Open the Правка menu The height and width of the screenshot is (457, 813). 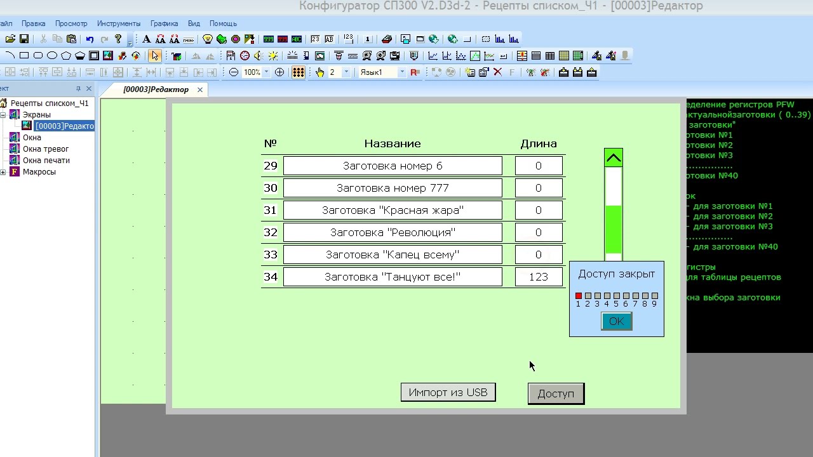tap(33, 23)
